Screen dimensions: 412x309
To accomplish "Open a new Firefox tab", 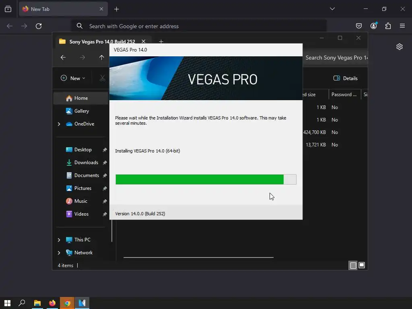I will point(116,9).
